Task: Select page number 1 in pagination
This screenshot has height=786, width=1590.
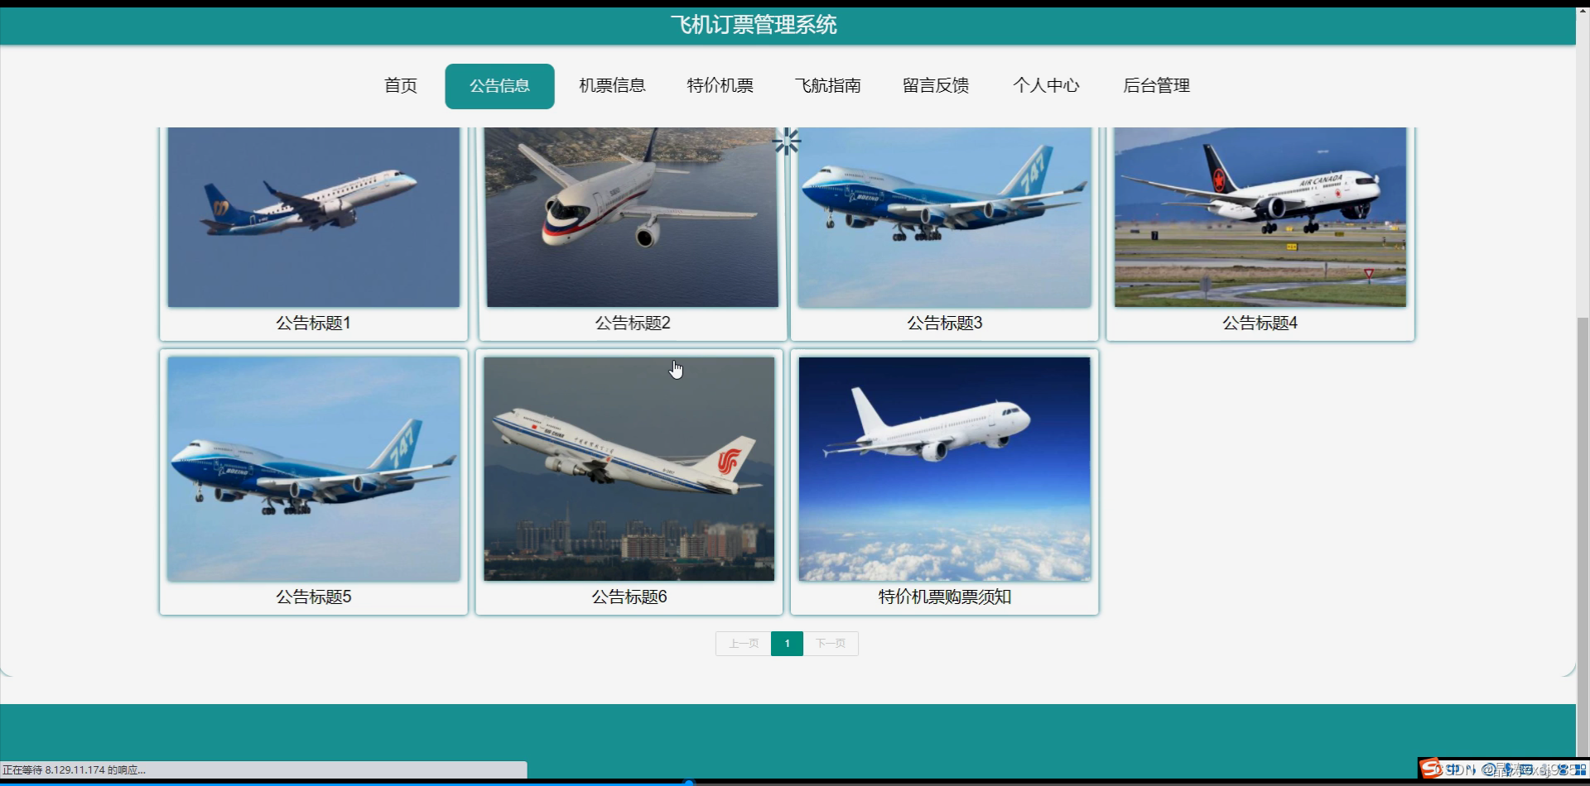Action: pyautogui.click(x=787, y=643)
